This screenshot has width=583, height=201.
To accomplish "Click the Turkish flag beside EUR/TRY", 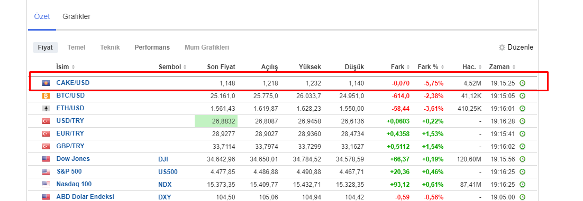I will (45, 133).
